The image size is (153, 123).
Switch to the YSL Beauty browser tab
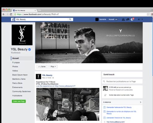coord(24,10)
